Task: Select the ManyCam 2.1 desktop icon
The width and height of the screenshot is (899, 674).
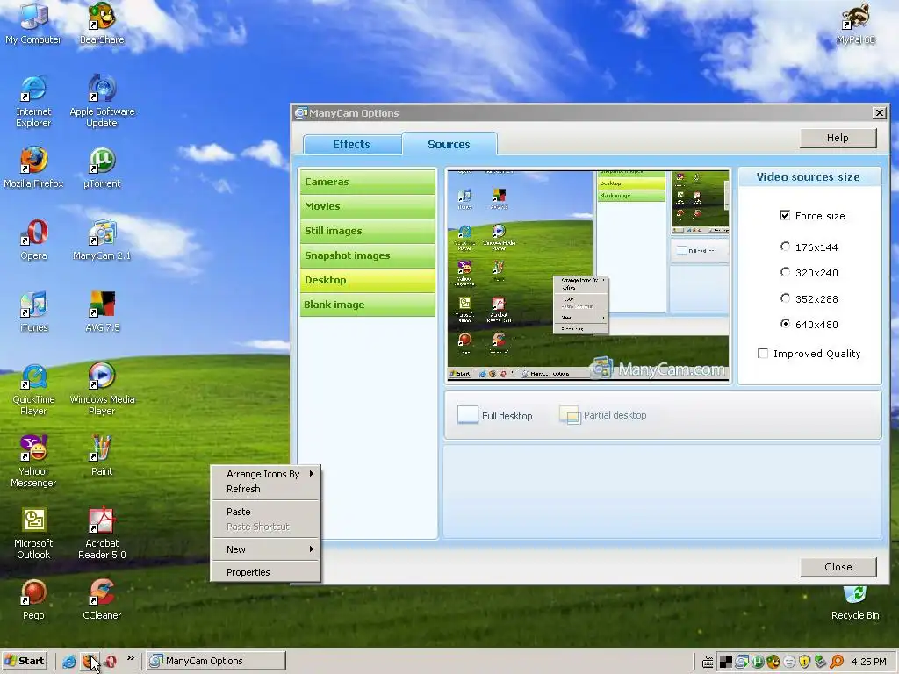Action: (x=102, y=240)
